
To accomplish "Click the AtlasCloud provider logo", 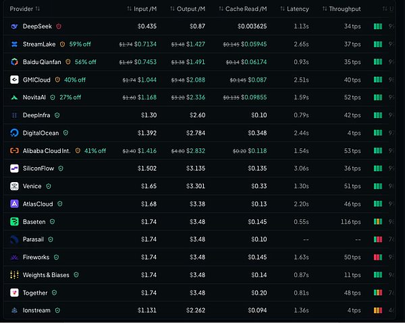I will (x=14, y=204).
